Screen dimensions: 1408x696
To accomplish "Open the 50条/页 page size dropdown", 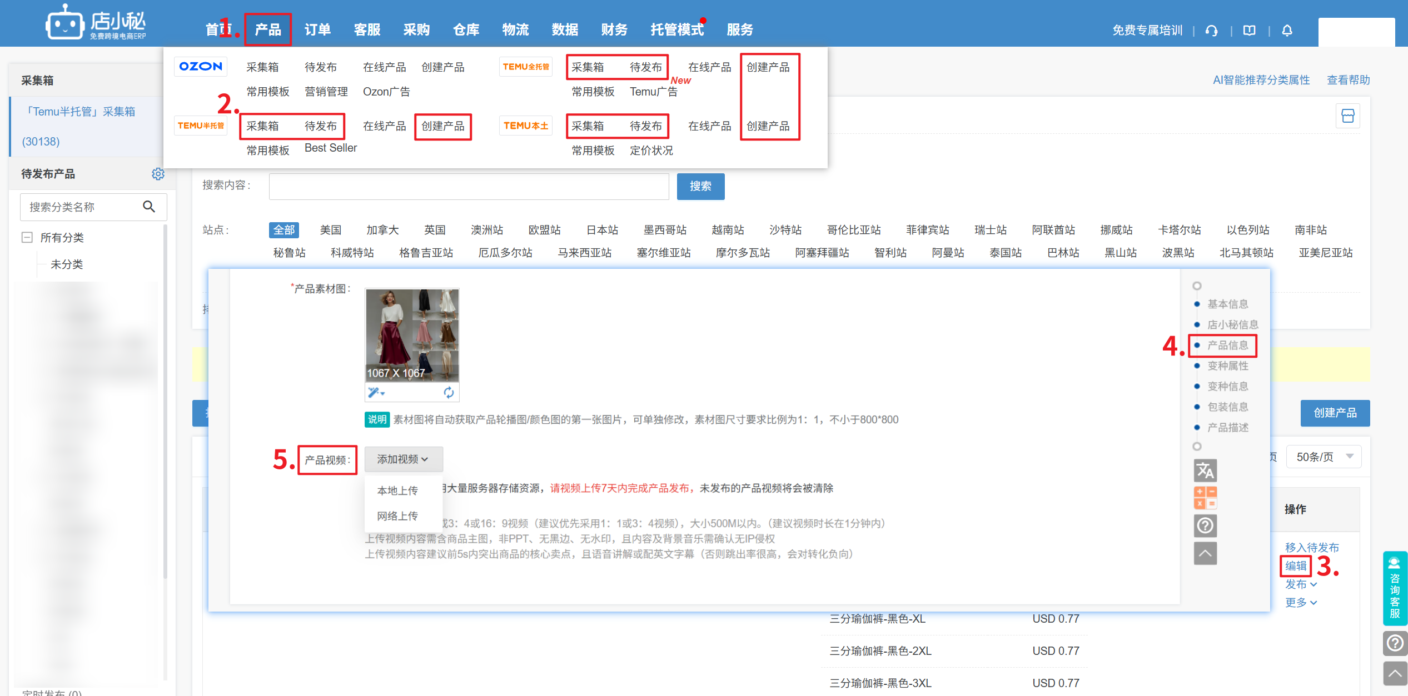I will [1324, 457].
